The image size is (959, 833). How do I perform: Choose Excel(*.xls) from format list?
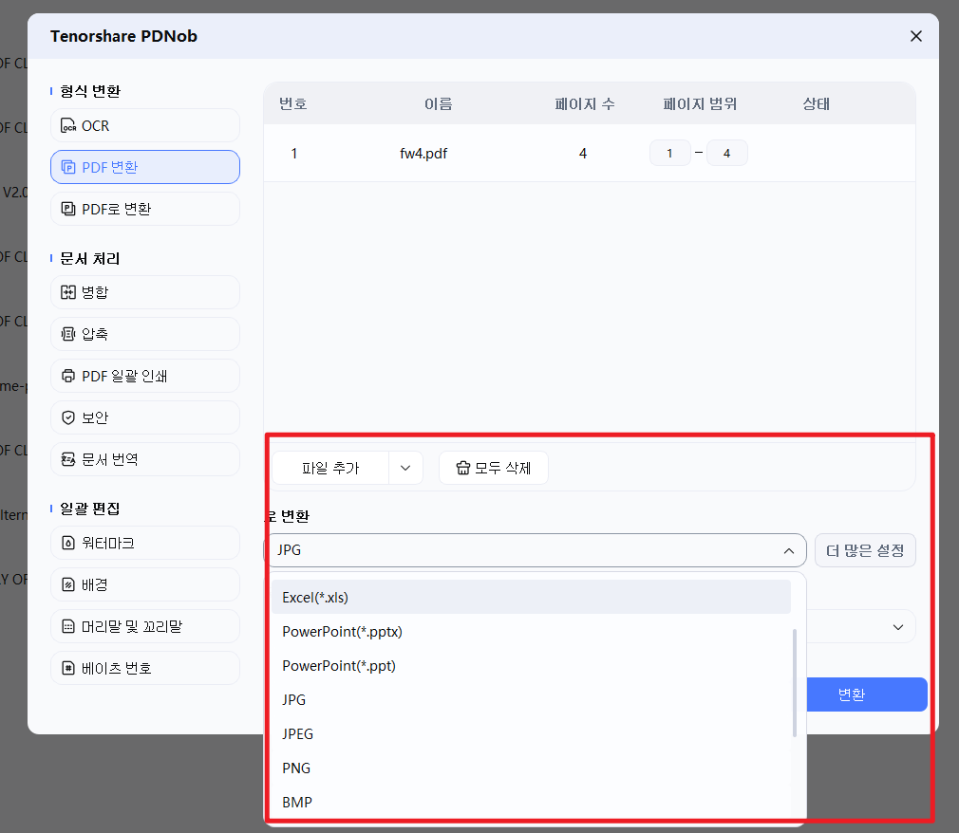pos(531,597)
